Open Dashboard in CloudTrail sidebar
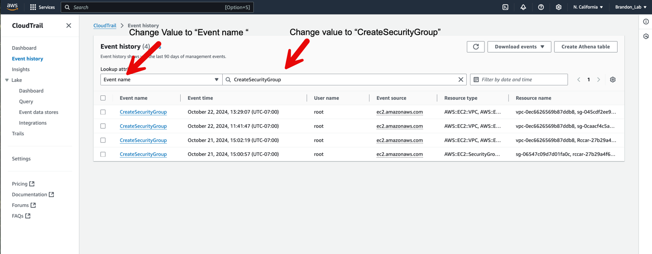 click(24, 48)
